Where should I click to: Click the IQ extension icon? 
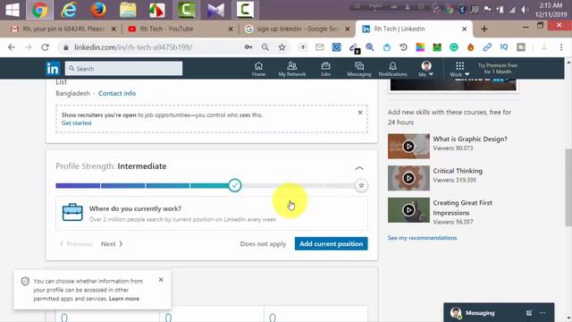(x=504, y=47)
